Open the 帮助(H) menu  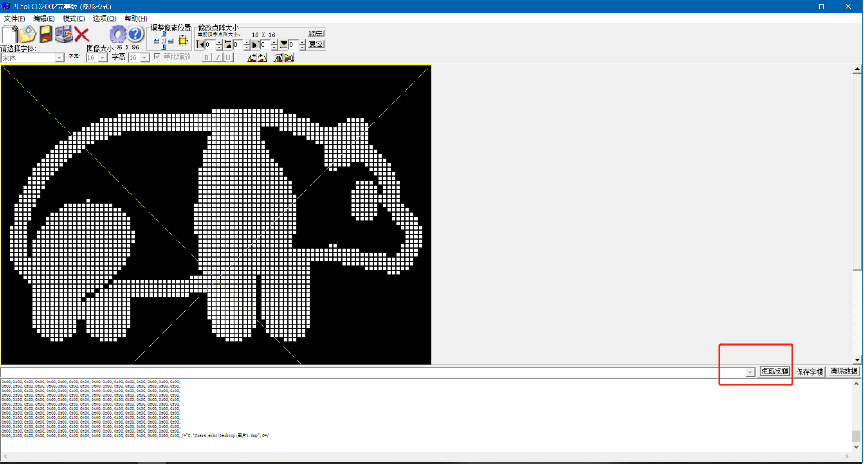point(136,18)
